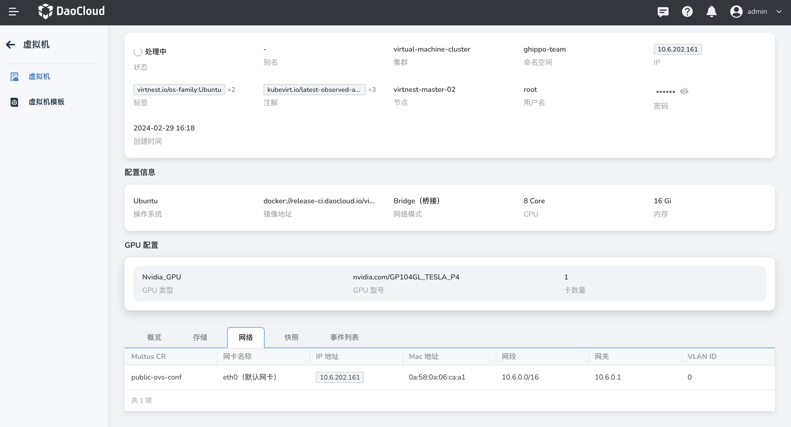Click the virtnest.io/os-family:Ubuntu label tag
The width and height of the screenshot is (791, 427).
(x=179, y=89)
